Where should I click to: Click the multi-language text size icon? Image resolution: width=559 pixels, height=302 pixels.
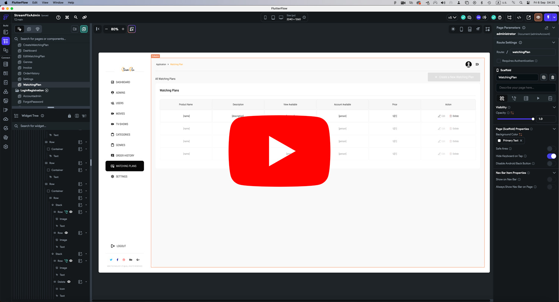pyautogui.click(x=478, y=29)
